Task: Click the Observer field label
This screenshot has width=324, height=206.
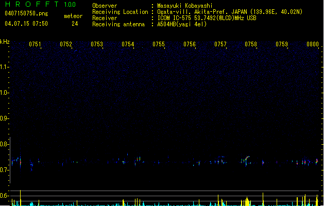Action: pos(105,6)
